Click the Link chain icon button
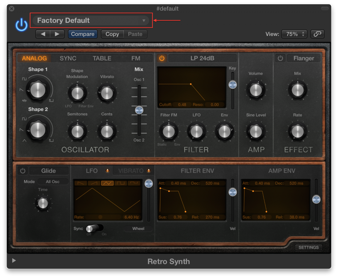This screenshot has width=338, height=278. (x=317, y=34)
